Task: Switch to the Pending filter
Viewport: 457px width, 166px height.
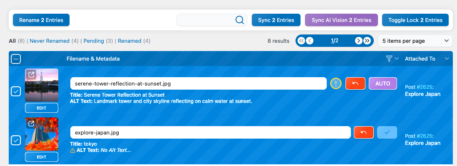Action: 93,41
